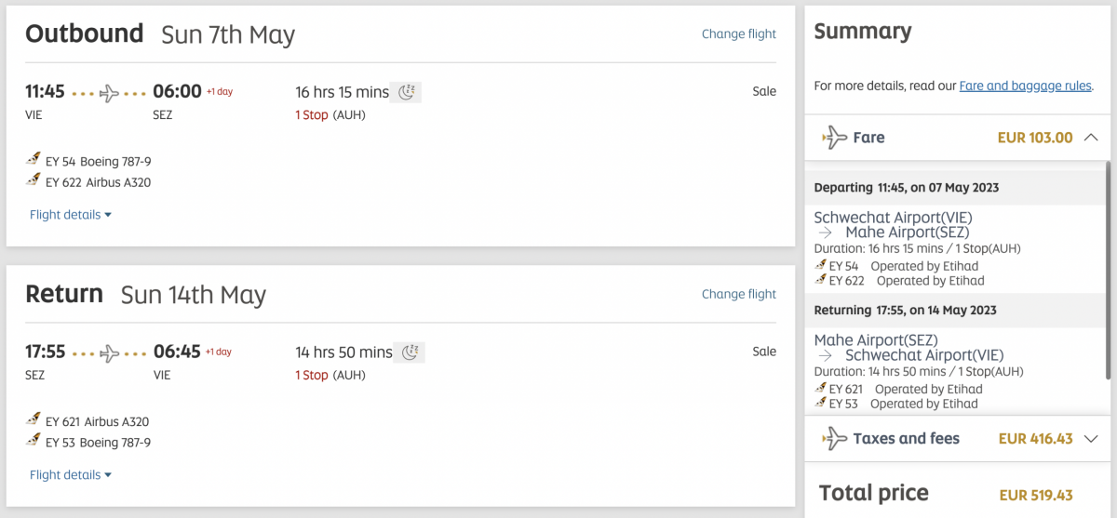Screen dimensions: 1117x518
Task: Expand return Flight details
Action: (71, 475)
